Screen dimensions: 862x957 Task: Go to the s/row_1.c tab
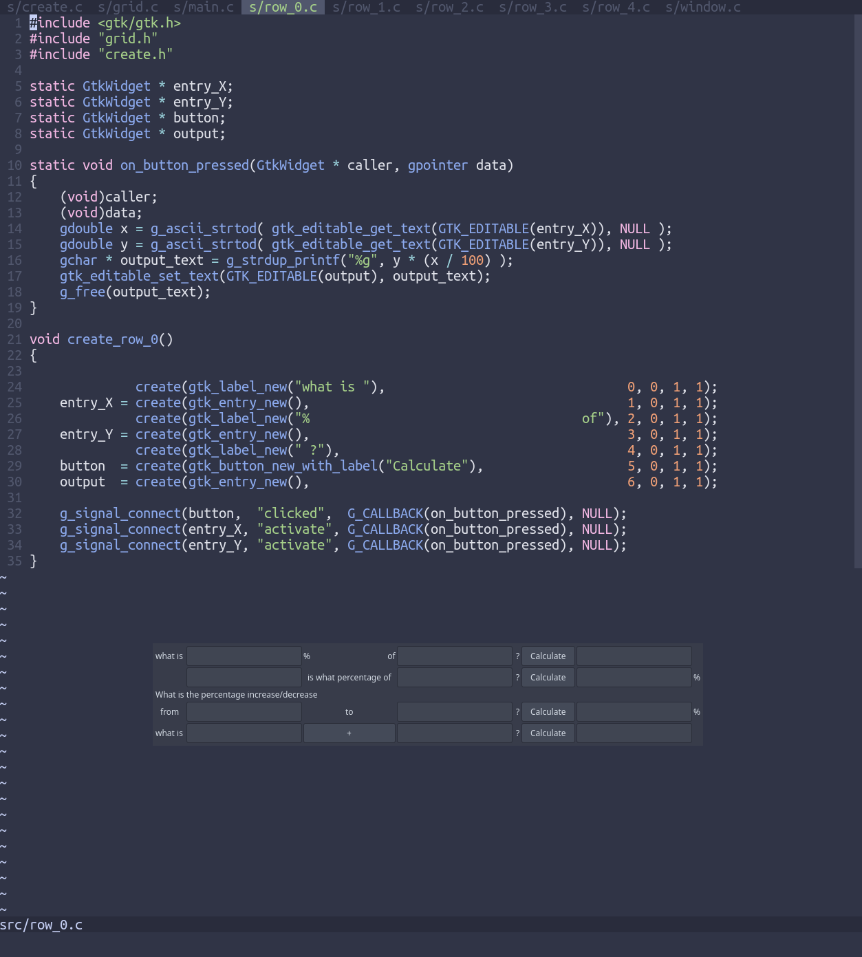[x=366, y=7]
